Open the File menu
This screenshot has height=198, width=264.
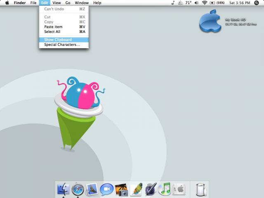(33, 3)
